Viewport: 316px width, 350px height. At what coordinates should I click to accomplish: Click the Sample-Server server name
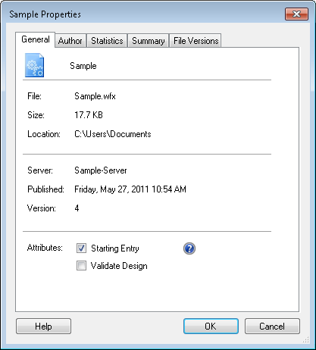point(101,170)
